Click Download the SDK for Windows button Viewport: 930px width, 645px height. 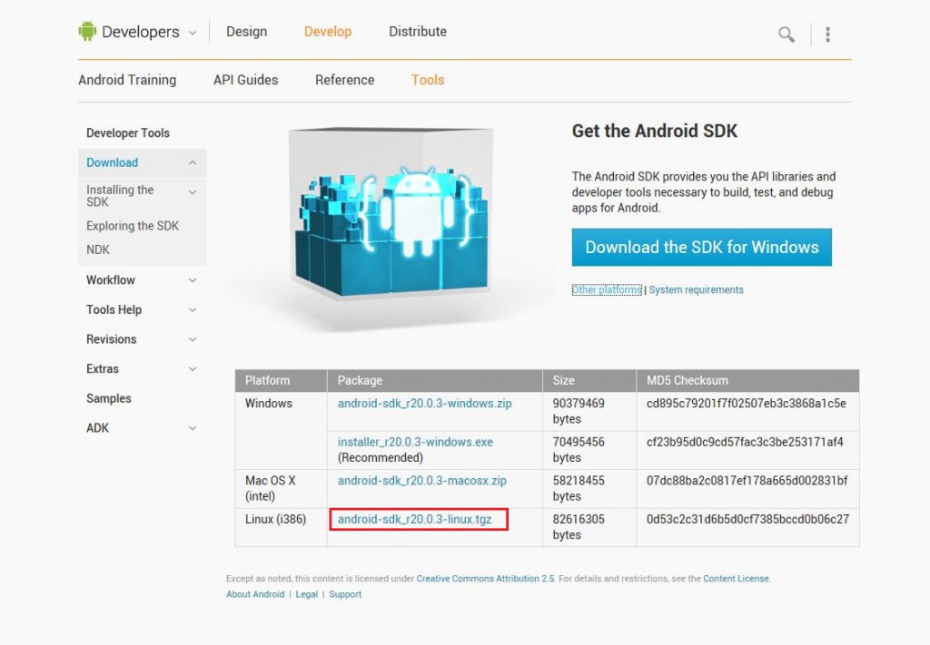(x=702, y=247)
